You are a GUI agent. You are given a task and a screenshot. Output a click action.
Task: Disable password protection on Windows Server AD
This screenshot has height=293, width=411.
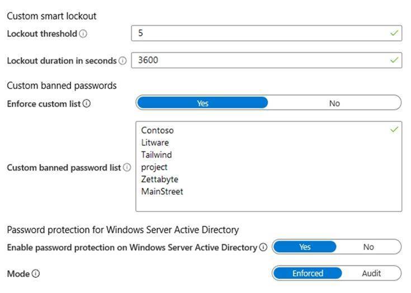coord(368,247)
